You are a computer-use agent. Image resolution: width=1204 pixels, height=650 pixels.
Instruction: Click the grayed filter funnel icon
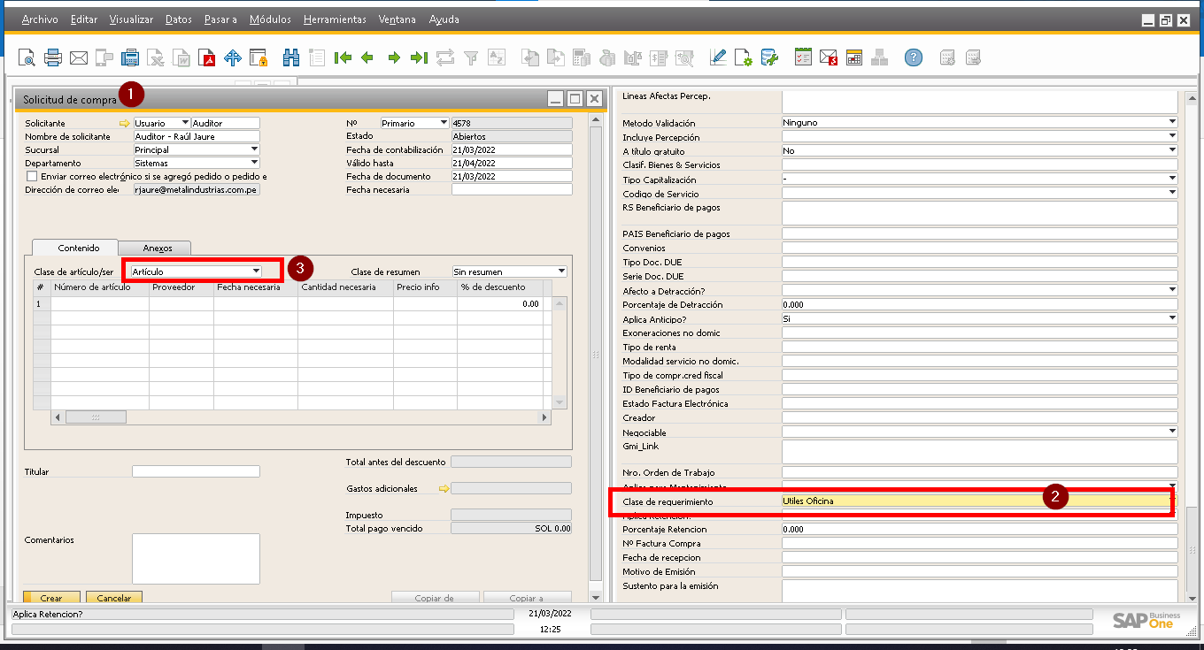click(x=471, y=57)
